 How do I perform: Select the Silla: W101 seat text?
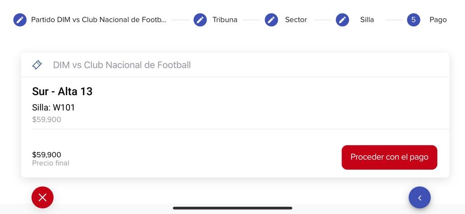[54, 108]
